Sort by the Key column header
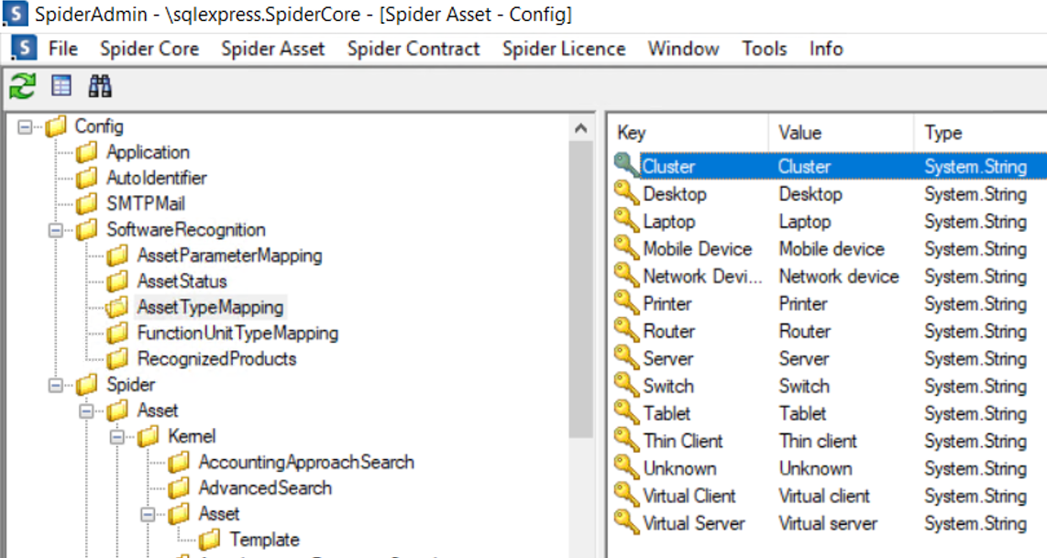This screenshot has height=558, width=1047. (x=689, y=132)
